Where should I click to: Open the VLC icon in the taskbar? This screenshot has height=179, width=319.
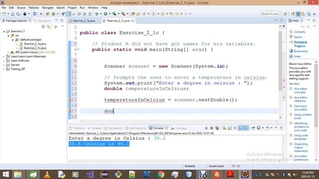(x=47, y=175)
